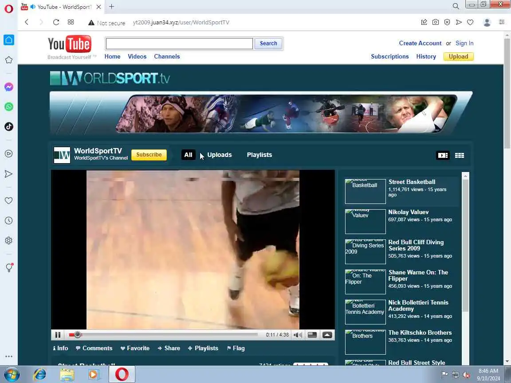Open the Videos menu link
The image size is (511, 383).
tap(137, 56)
